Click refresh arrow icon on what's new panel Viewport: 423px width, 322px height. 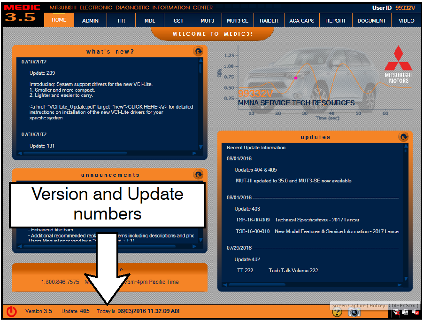(198, 52)
